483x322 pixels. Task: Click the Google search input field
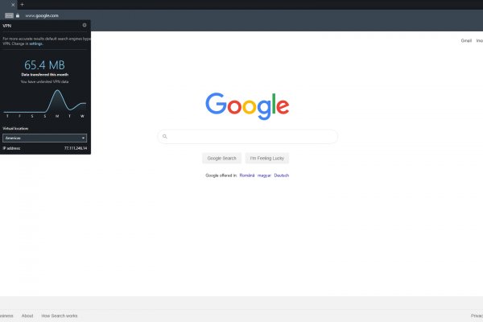tap(248, 137)
